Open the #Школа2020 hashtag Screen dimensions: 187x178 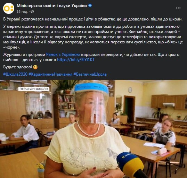click(x=15, y=74)
